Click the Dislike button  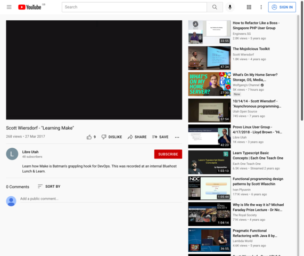(x=112, y=137)
